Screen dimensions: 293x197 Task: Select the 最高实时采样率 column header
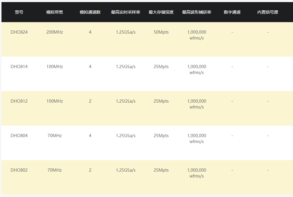pyautogui.click(x=125, y=12)
